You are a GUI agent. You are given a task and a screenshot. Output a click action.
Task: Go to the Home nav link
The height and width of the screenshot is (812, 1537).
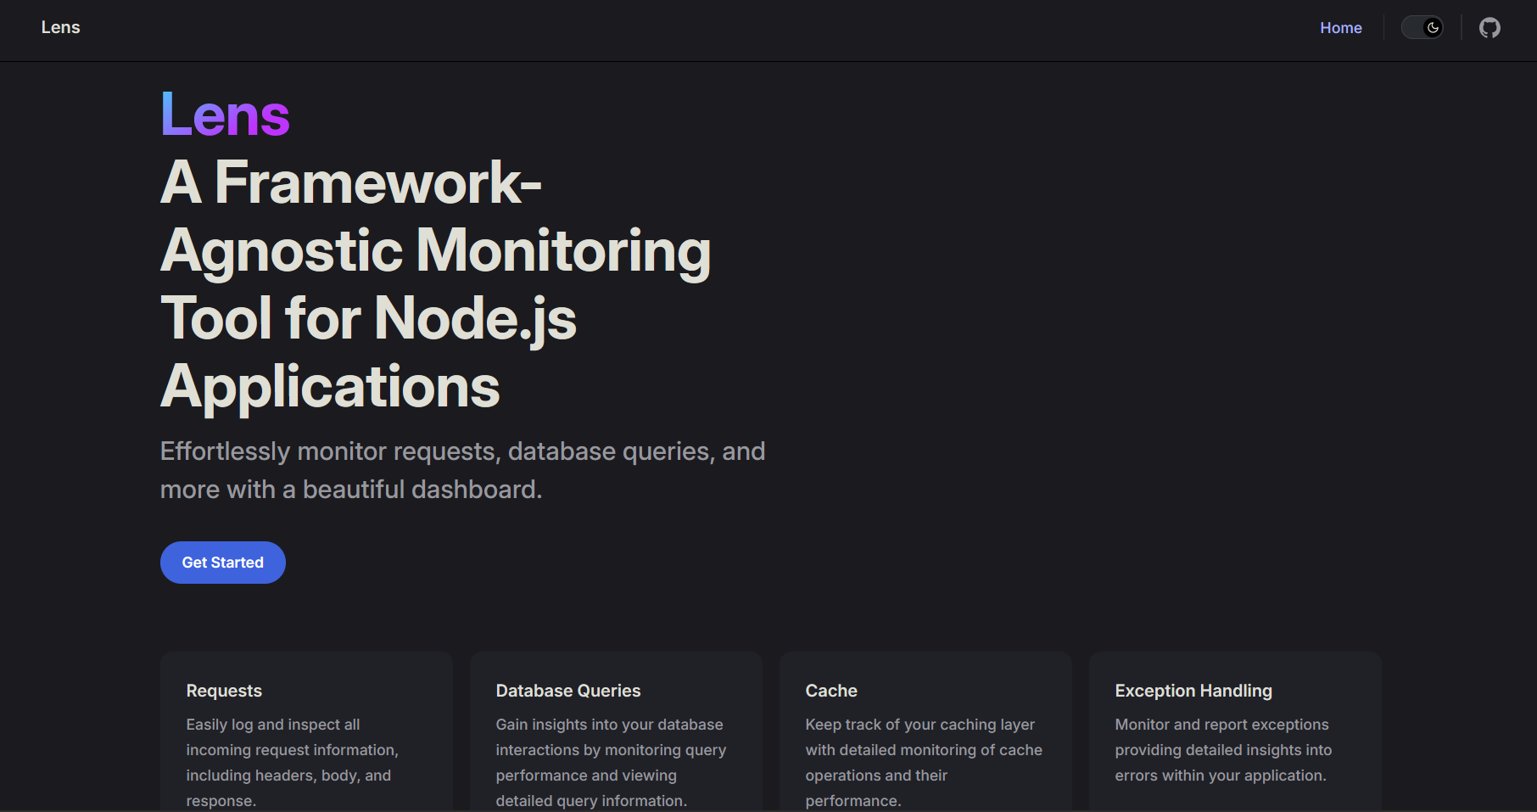pyautogui.click(x=1340, y=28)
